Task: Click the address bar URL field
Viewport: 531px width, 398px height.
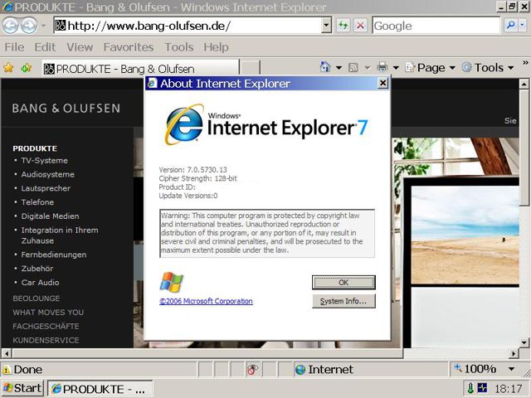Action: tap(188, 26)
